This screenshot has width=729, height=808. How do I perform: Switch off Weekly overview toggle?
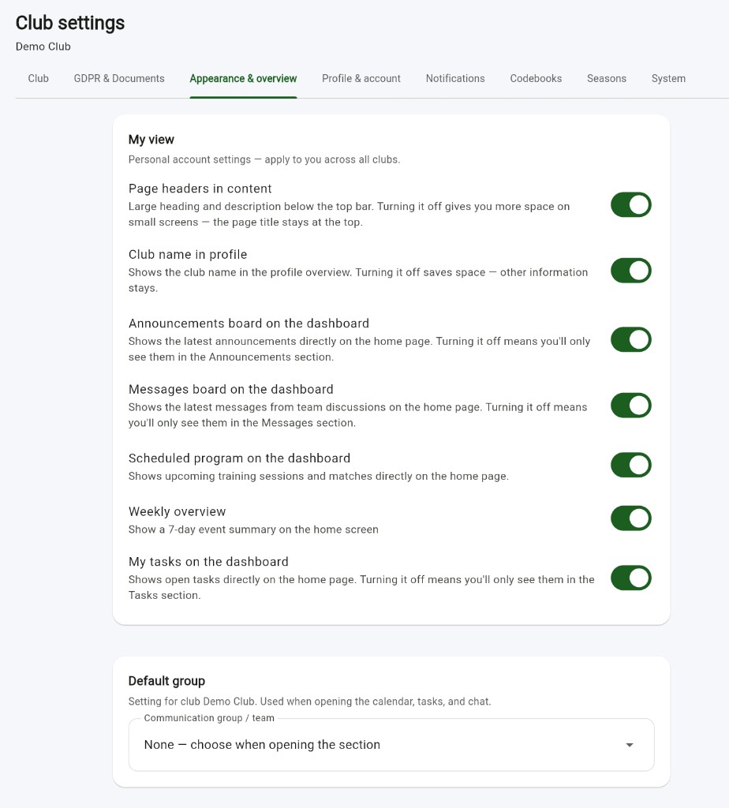click(630, 518)
